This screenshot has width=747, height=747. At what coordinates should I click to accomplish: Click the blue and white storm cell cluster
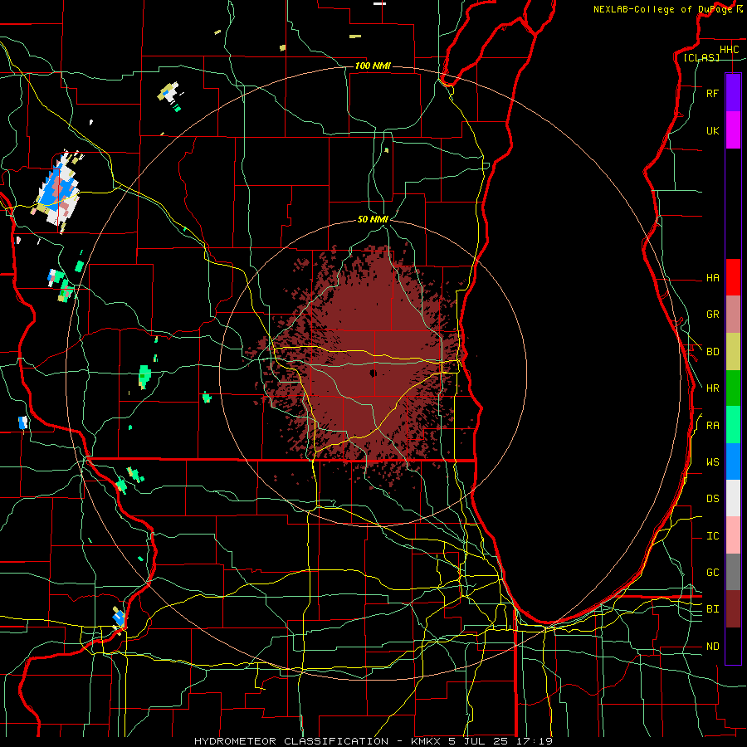click(58, 191)
